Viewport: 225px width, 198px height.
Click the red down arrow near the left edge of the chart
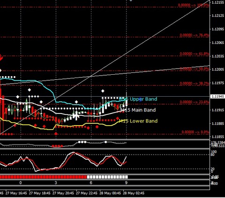coord(1,57)
